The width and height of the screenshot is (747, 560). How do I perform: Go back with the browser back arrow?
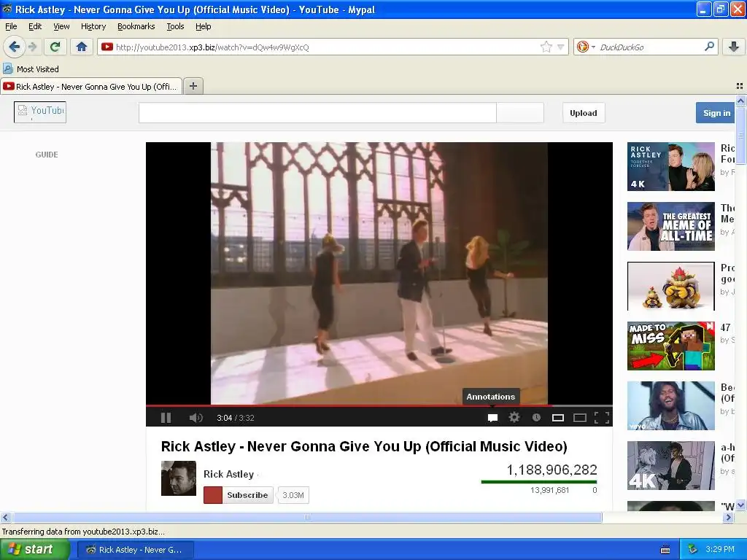click(15, 47)
